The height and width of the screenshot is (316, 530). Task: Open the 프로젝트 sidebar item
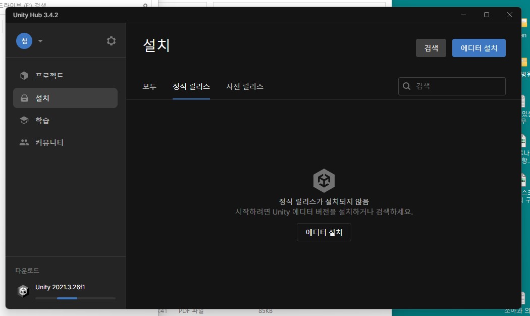click(x=65, y=75)
